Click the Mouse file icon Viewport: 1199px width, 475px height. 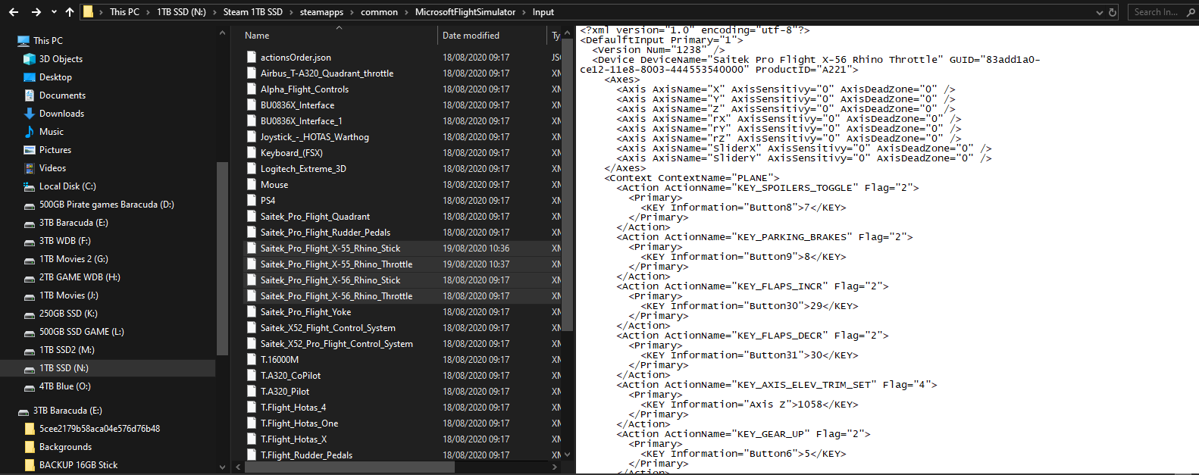coord(252,185)
